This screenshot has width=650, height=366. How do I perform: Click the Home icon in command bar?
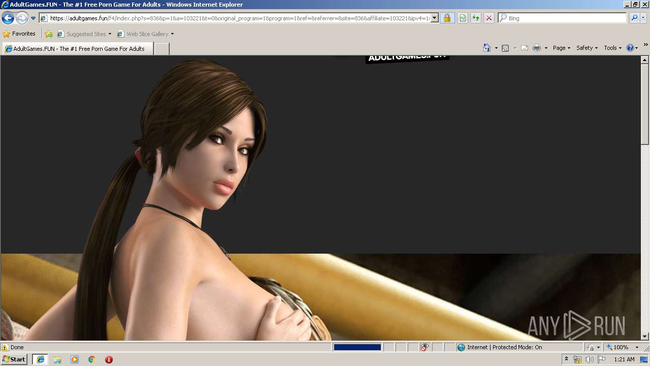pos(486,48)
